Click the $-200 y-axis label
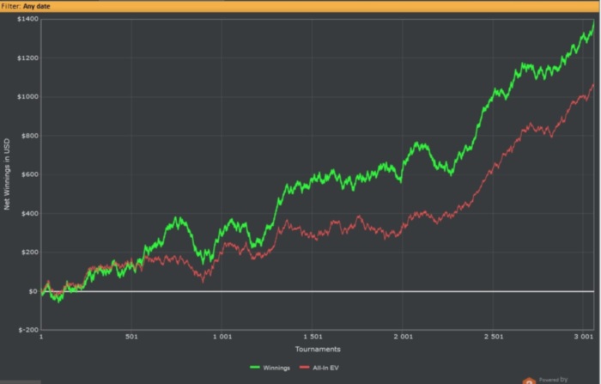Screen dimensions: 601x384 pos(28,330)
